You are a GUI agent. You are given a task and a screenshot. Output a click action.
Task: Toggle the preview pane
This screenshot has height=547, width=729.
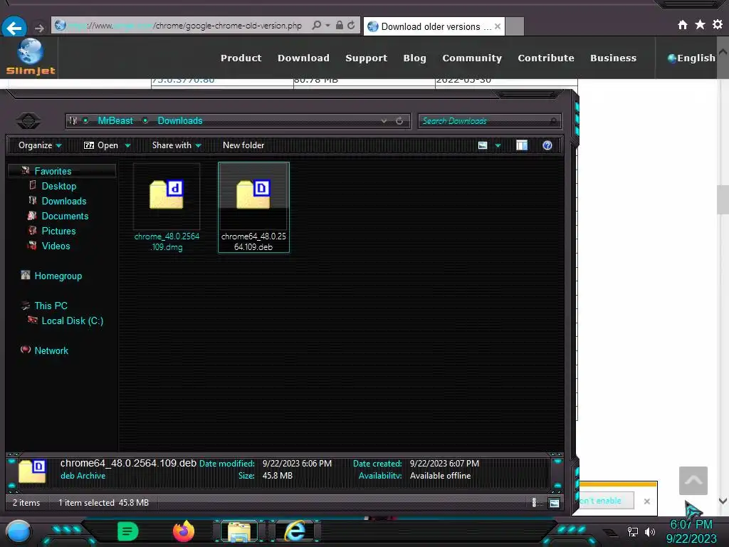pyautogui.click(x=522, y=145)
